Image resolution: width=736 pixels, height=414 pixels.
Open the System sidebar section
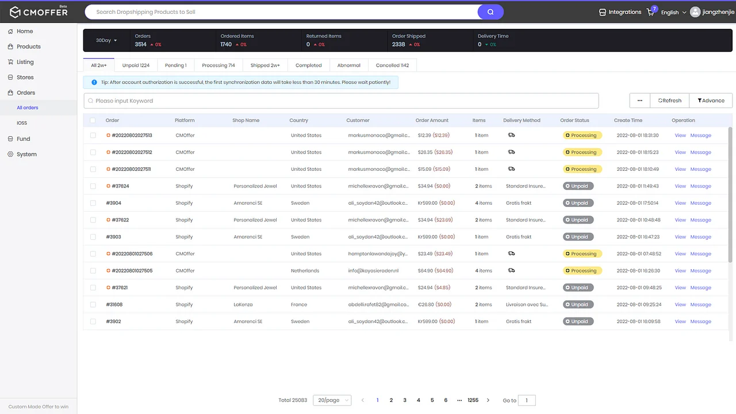click(x=25, y=154)
